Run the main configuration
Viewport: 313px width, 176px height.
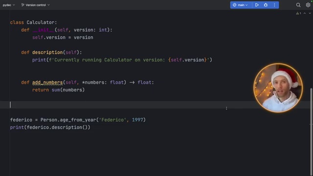coord(257,5)
